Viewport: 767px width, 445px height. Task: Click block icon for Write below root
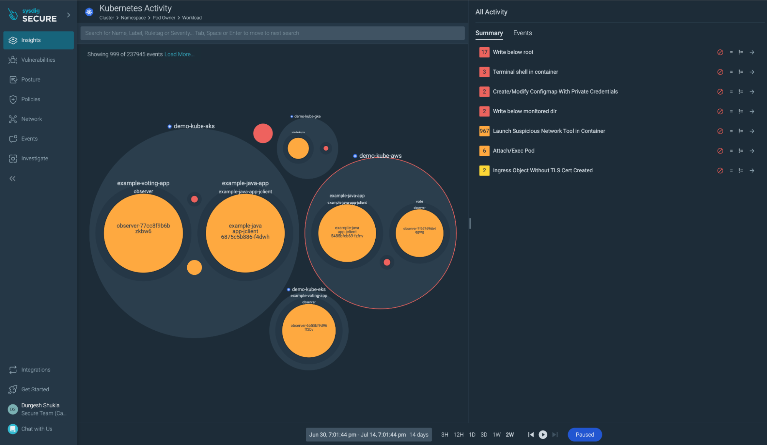pyautogui.click(x=720, y=52)
